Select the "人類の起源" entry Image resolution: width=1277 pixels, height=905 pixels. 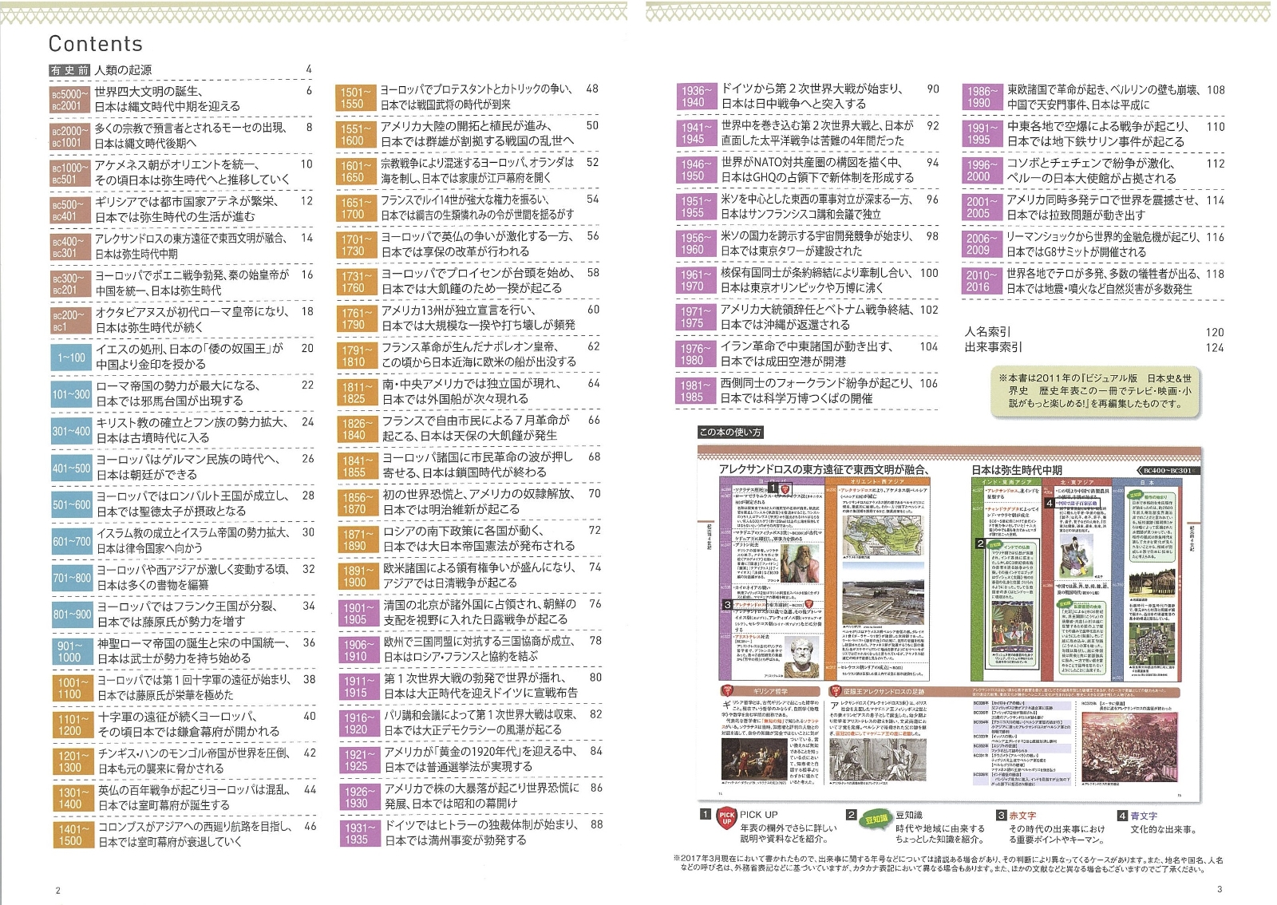(123, 70)
